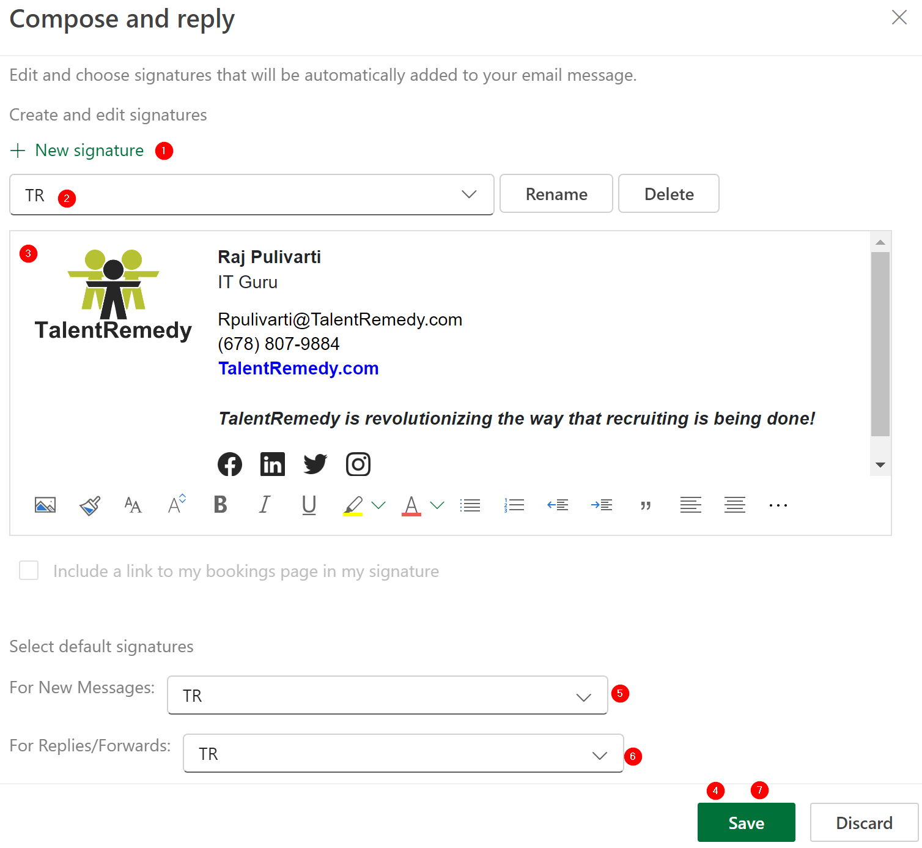Click the LinkedIn icon in signature
The height and width of the screenshot is (848, 922).
(x=273, y=464)
